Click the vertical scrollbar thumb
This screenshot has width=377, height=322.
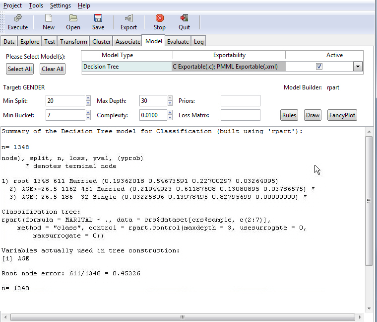point(369,201)
